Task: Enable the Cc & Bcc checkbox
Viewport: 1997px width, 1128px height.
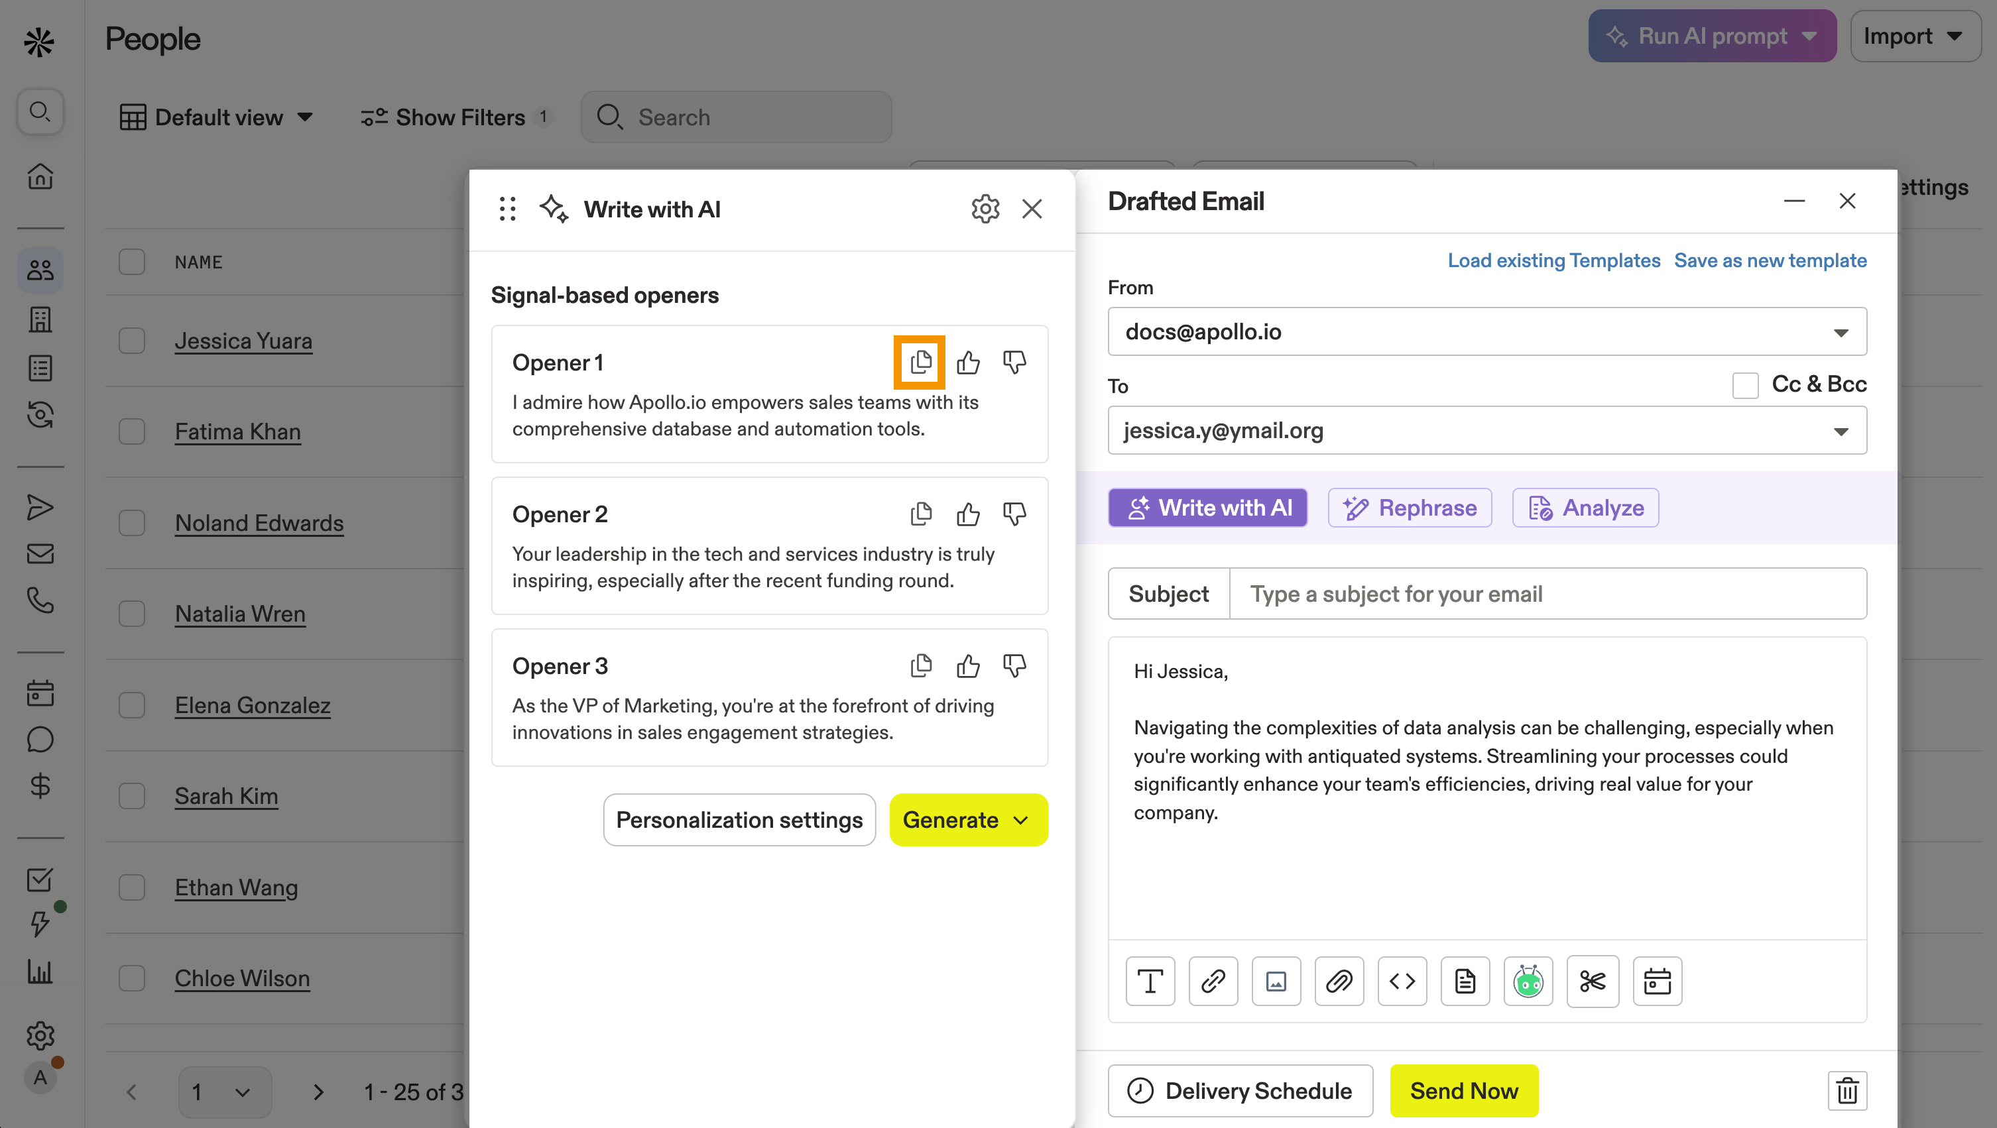Action: pyautogui.click(x=1745, y=384)
